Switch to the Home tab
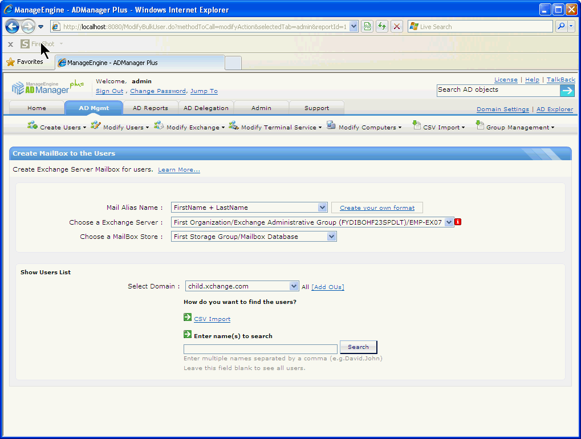 (36, 108)
